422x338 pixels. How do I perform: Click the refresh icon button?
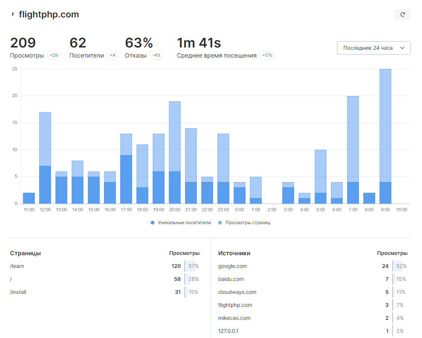[402, 14]
